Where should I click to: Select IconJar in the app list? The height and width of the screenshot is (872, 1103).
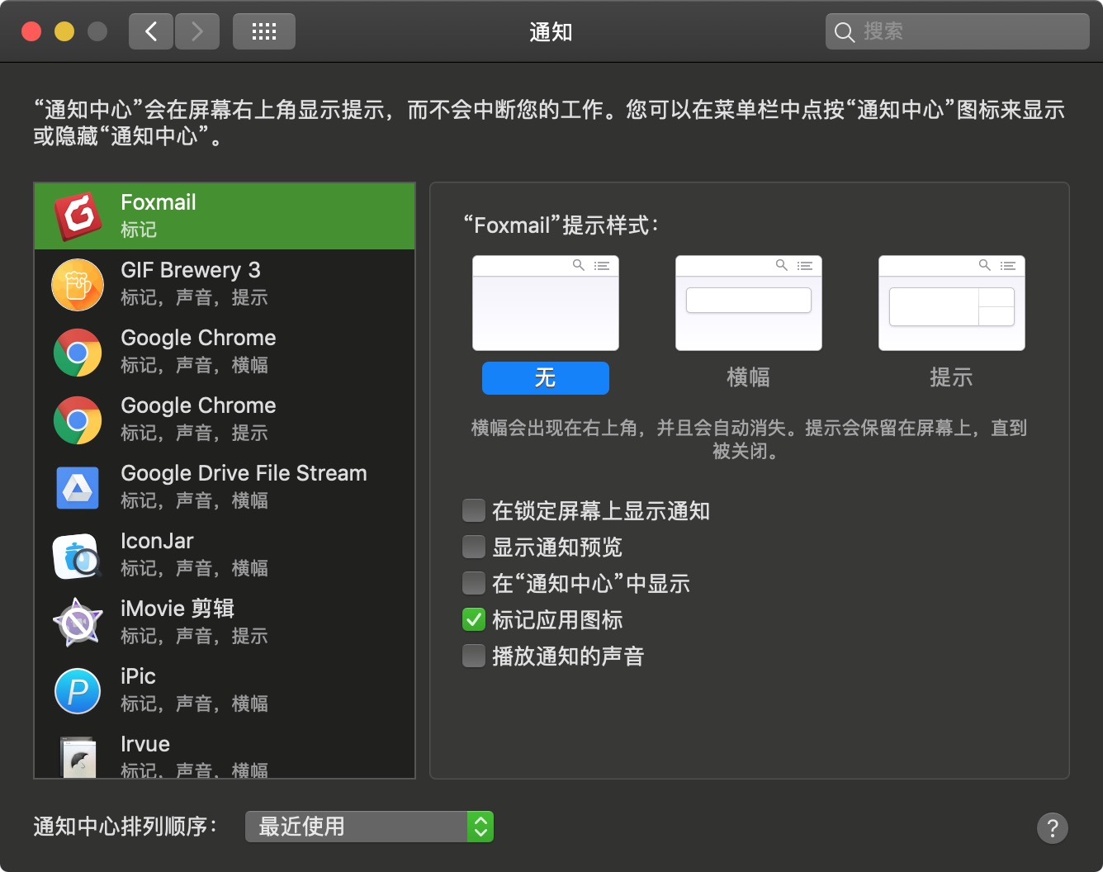click(x=225, y=555)
